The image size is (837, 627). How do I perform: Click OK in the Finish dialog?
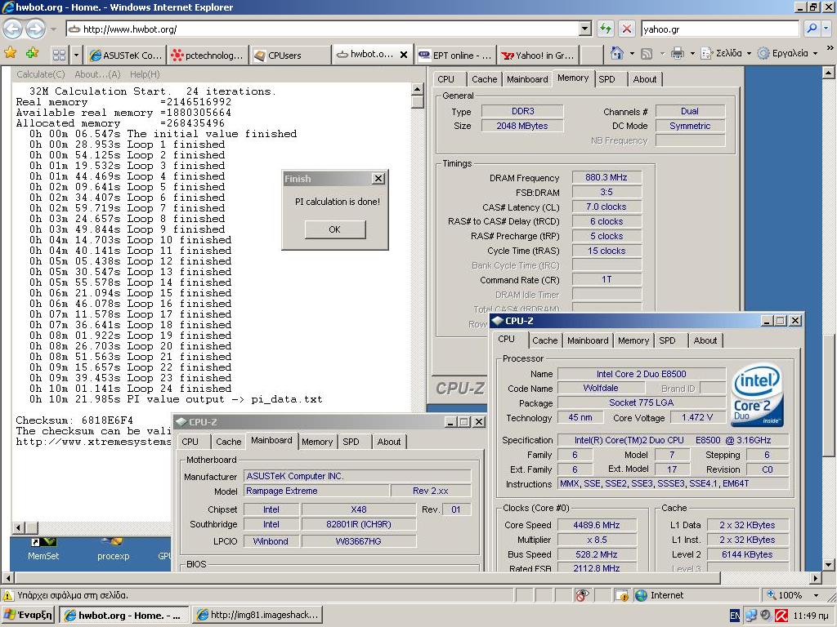coord(334,229)
